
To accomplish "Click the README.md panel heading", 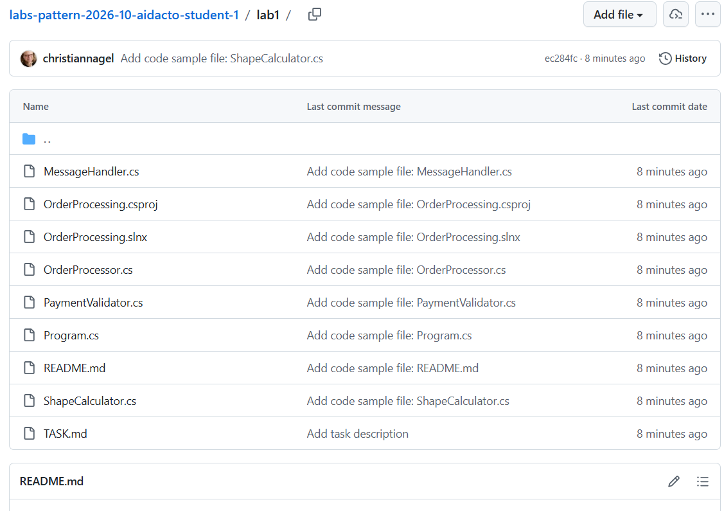I will click(51, 481).
